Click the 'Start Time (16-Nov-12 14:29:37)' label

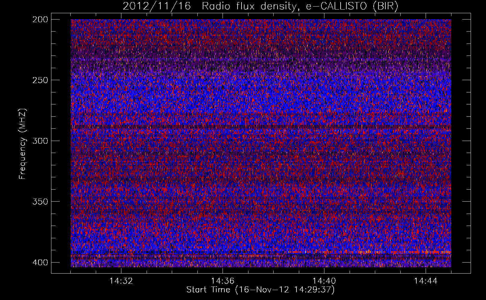pos(260,290)
